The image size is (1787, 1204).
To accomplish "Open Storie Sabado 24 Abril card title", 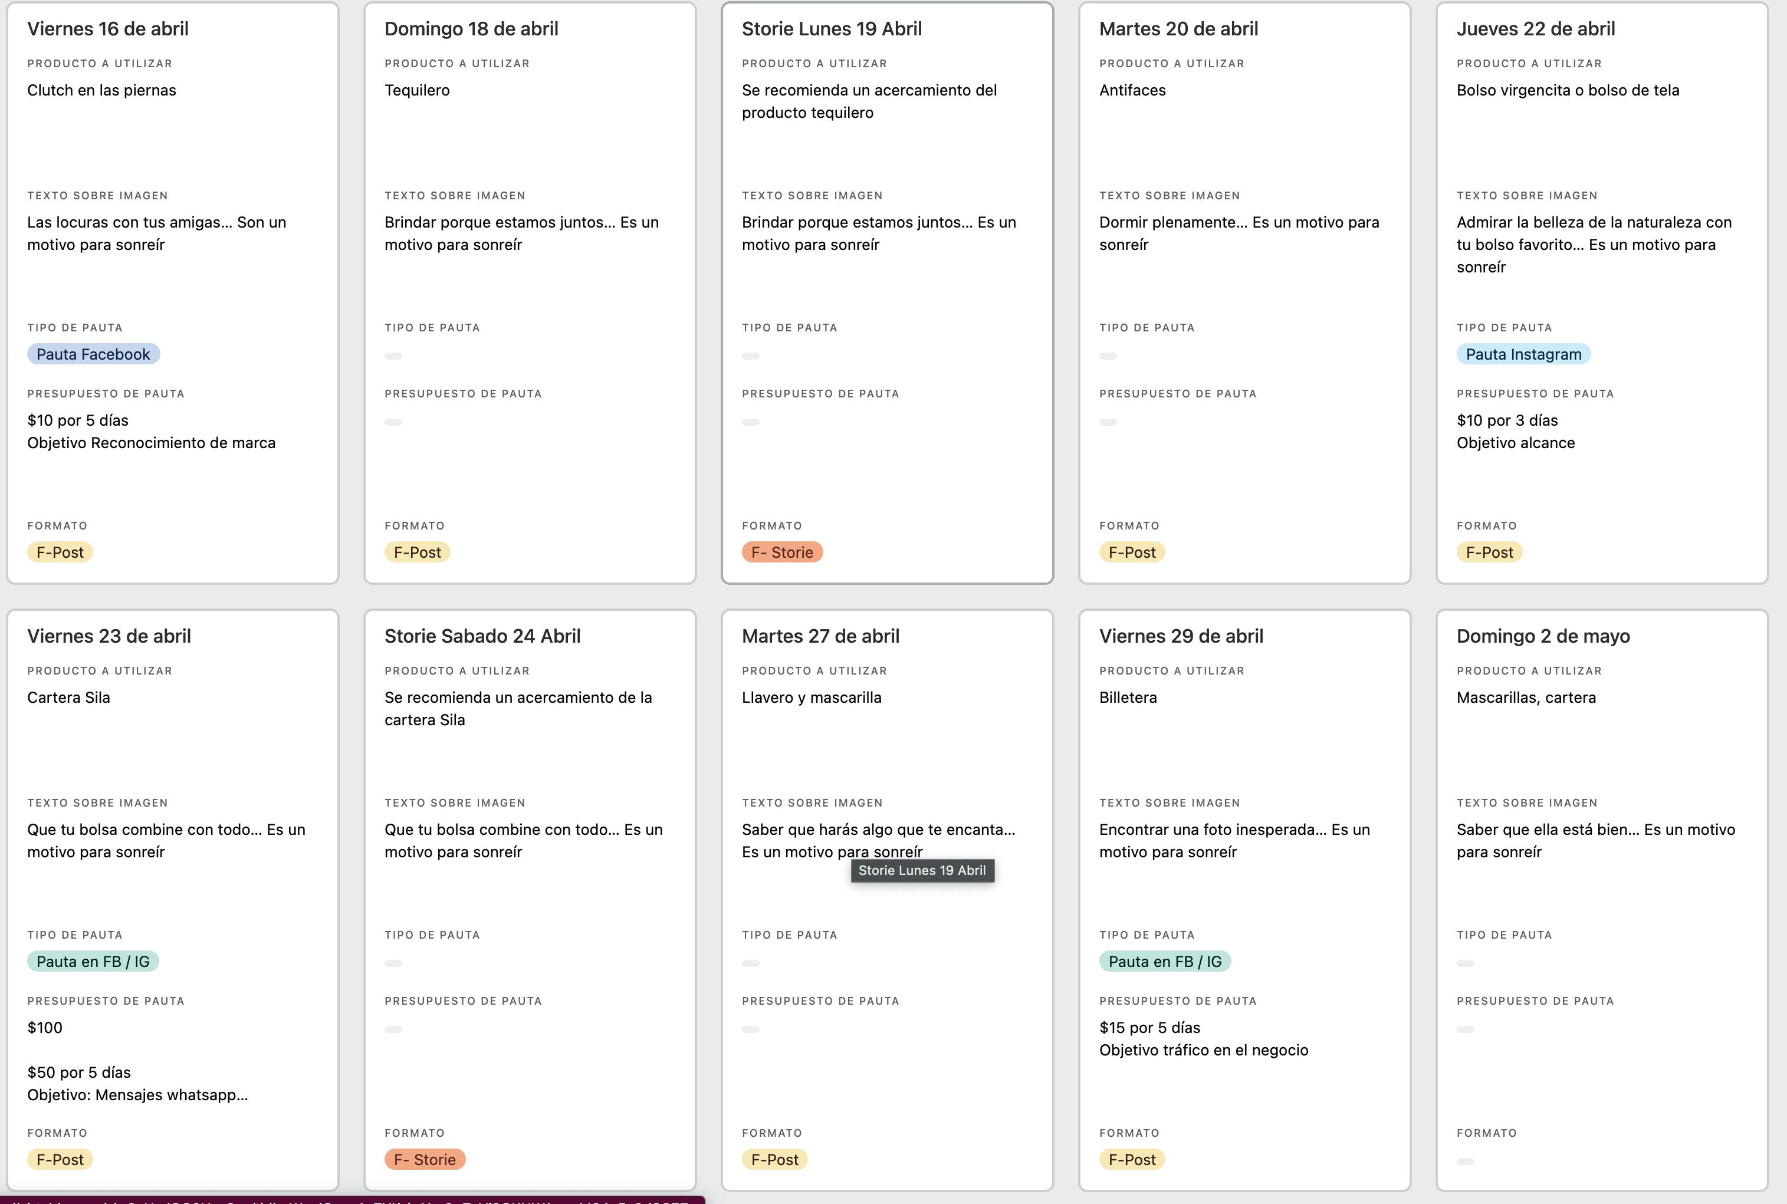I will 482,636.
